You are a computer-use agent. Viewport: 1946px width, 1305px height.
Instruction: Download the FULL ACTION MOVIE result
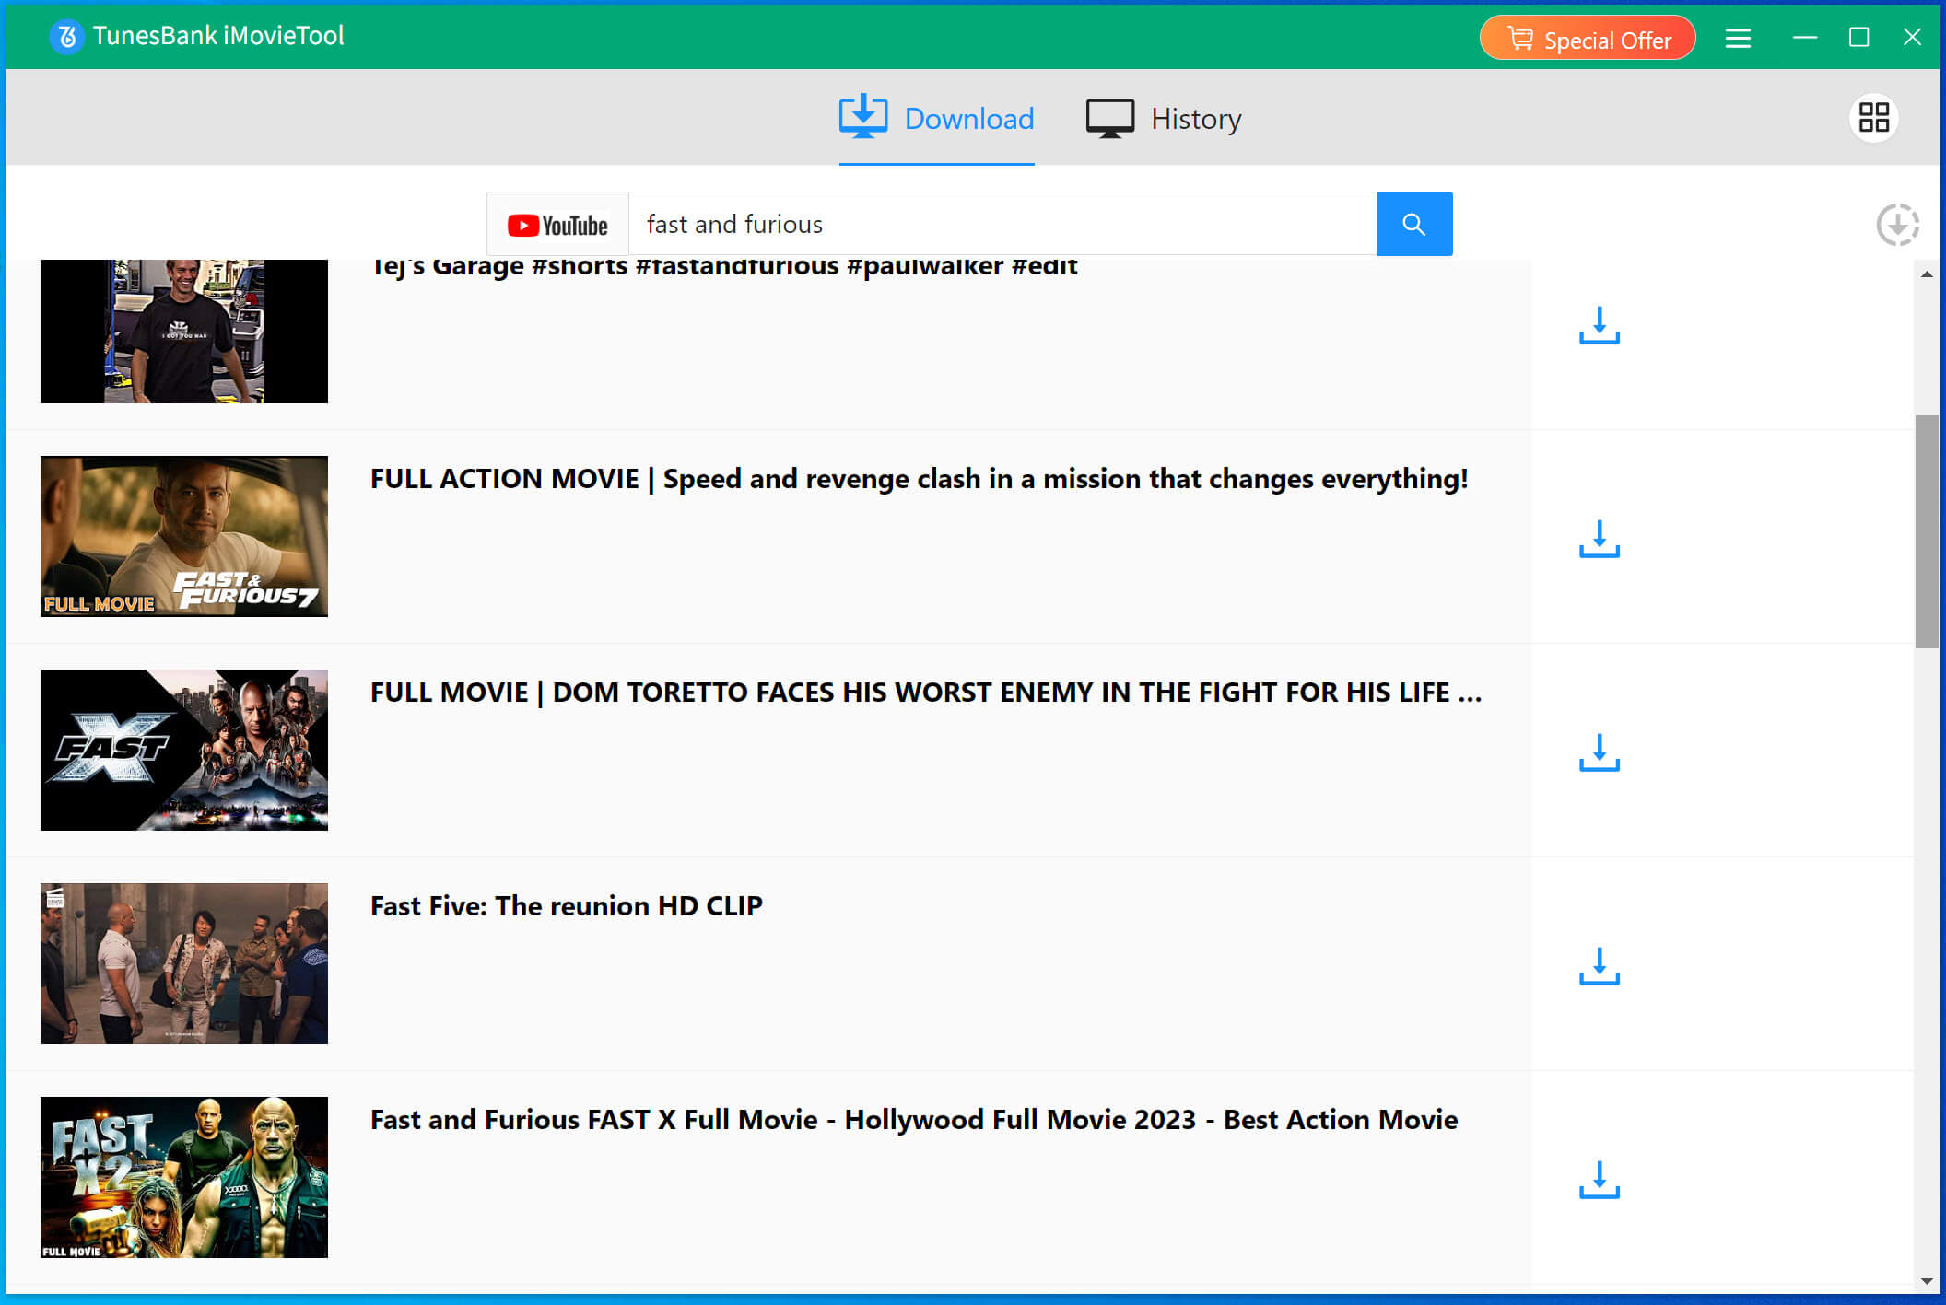(1599, 540)
